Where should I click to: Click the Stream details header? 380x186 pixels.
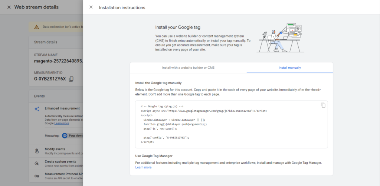[x=46, y=42]
